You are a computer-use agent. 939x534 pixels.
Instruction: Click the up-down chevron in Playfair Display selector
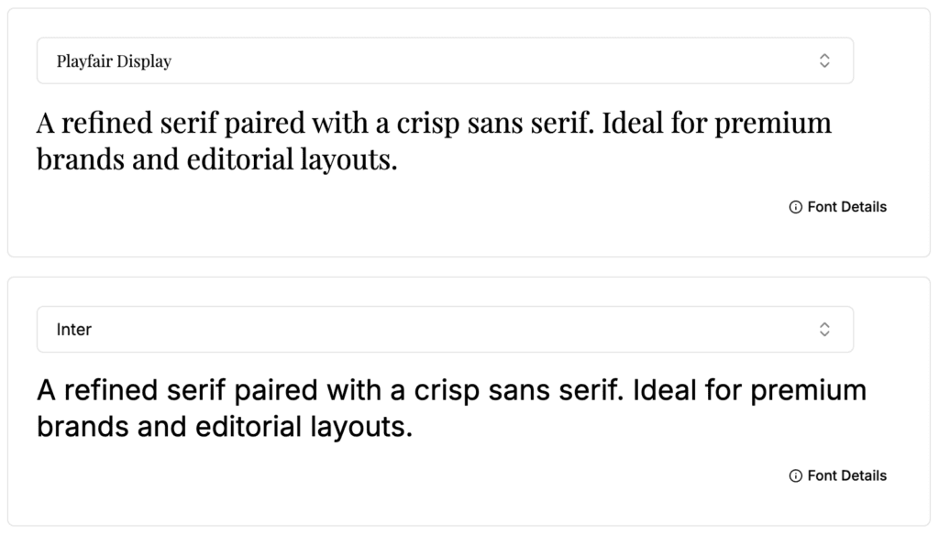(x=824, y=60)
